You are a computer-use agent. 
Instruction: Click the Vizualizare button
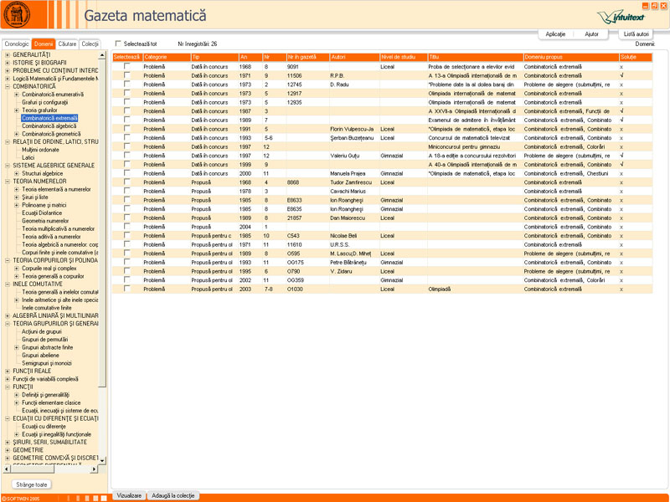[x=129, y=495]
